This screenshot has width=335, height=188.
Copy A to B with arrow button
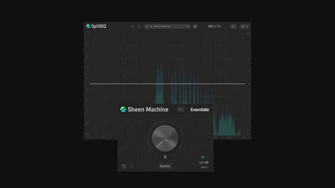(215, 26)
